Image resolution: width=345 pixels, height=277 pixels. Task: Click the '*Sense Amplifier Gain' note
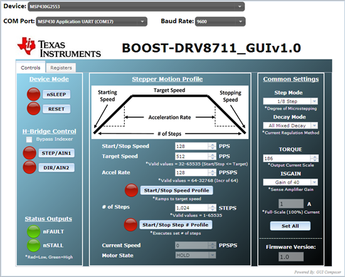pos(290,189)
